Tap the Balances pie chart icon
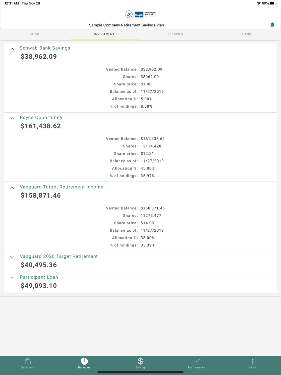This screenshot has width=281, height=375. (x=84, y=361)
